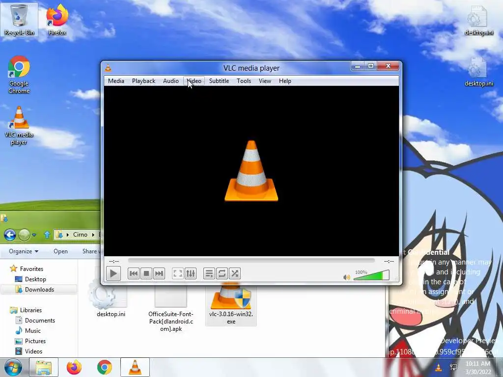Viewport: 503px width, 377px height.
Task: Open VLC Audio menu
Action: coord(170,81)
